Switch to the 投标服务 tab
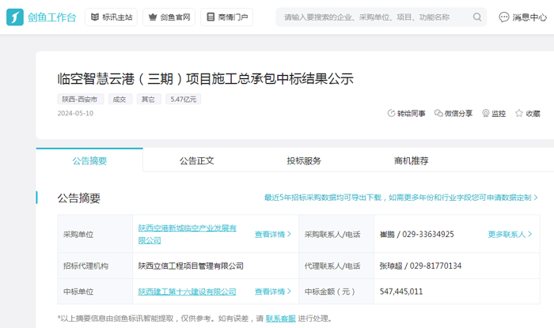 pos(304,160)
